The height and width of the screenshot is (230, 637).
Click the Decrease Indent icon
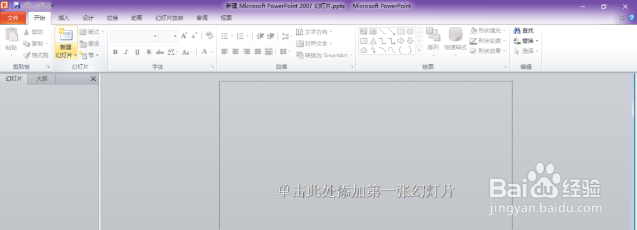point(261,36)
